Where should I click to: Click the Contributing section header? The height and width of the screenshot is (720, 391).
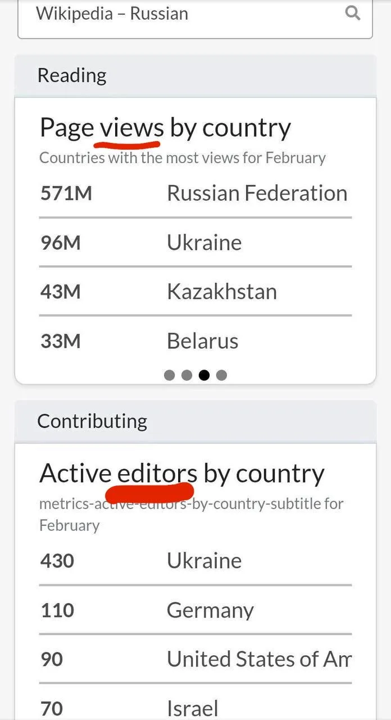click(92, 421)
